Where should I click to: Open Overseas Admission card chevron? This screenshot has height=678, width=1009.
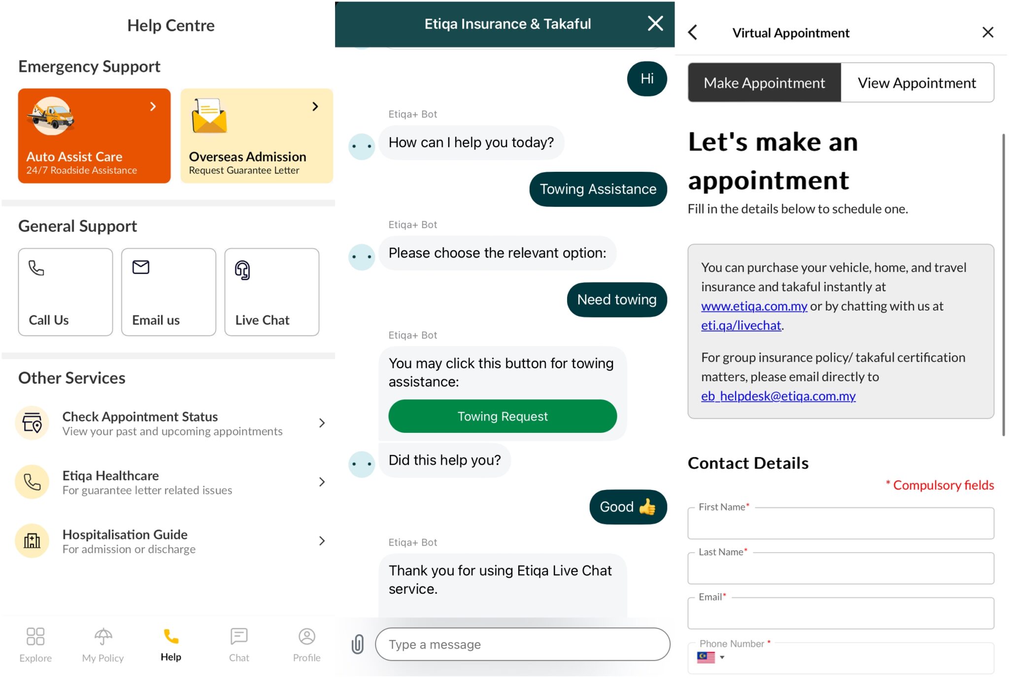(315, 106)
